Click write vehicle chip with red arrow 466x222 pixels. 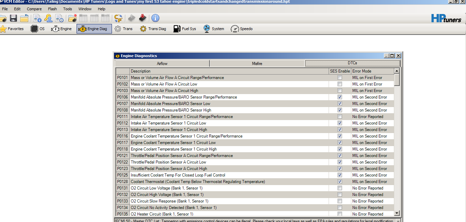[x=143, y=18]
